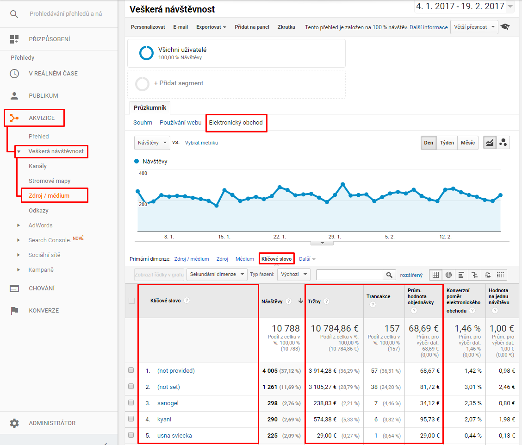Click the table filter search button
The width and height of the screenshot is (522, 445).
pyautogui.click(x=389, y=275)
